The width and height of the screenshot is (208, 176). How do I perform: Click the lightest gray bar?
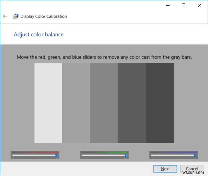pyautogui.click(x=48, y=103)
